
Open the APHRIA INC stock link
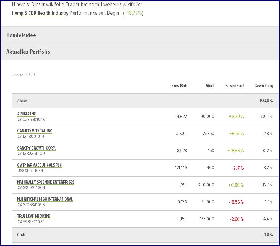[x=27, y=114]
